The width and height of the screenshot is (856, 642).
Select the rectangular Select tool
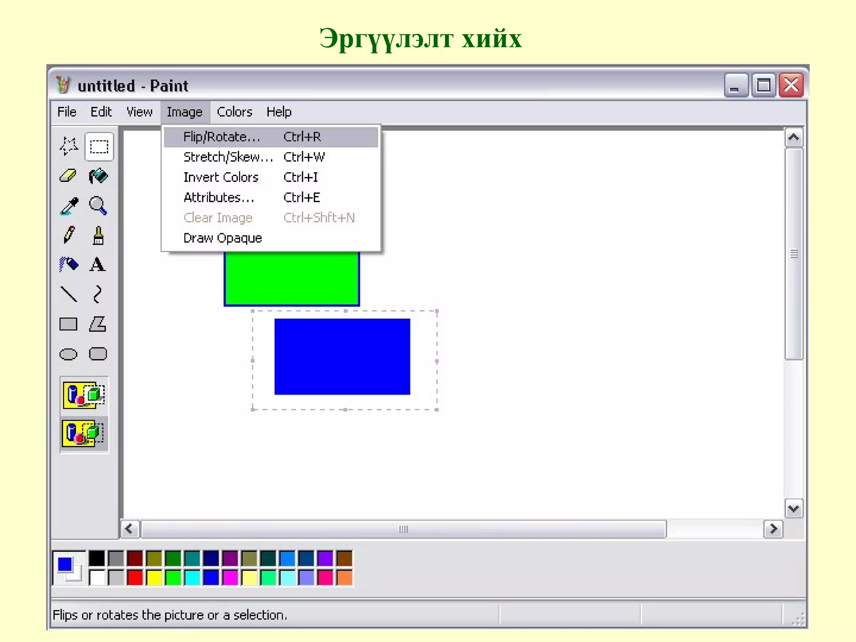coord(99,146)
